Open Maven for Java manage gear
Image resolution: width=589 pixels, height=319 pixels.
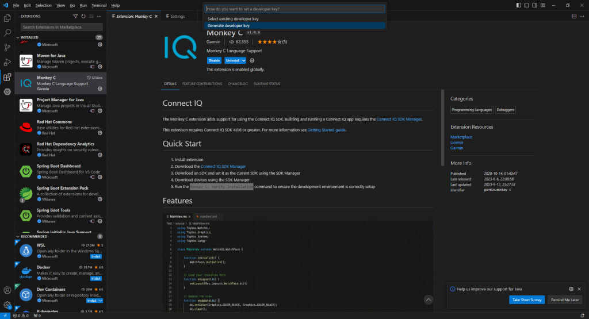pyautogui.click(x=100, y=67)
